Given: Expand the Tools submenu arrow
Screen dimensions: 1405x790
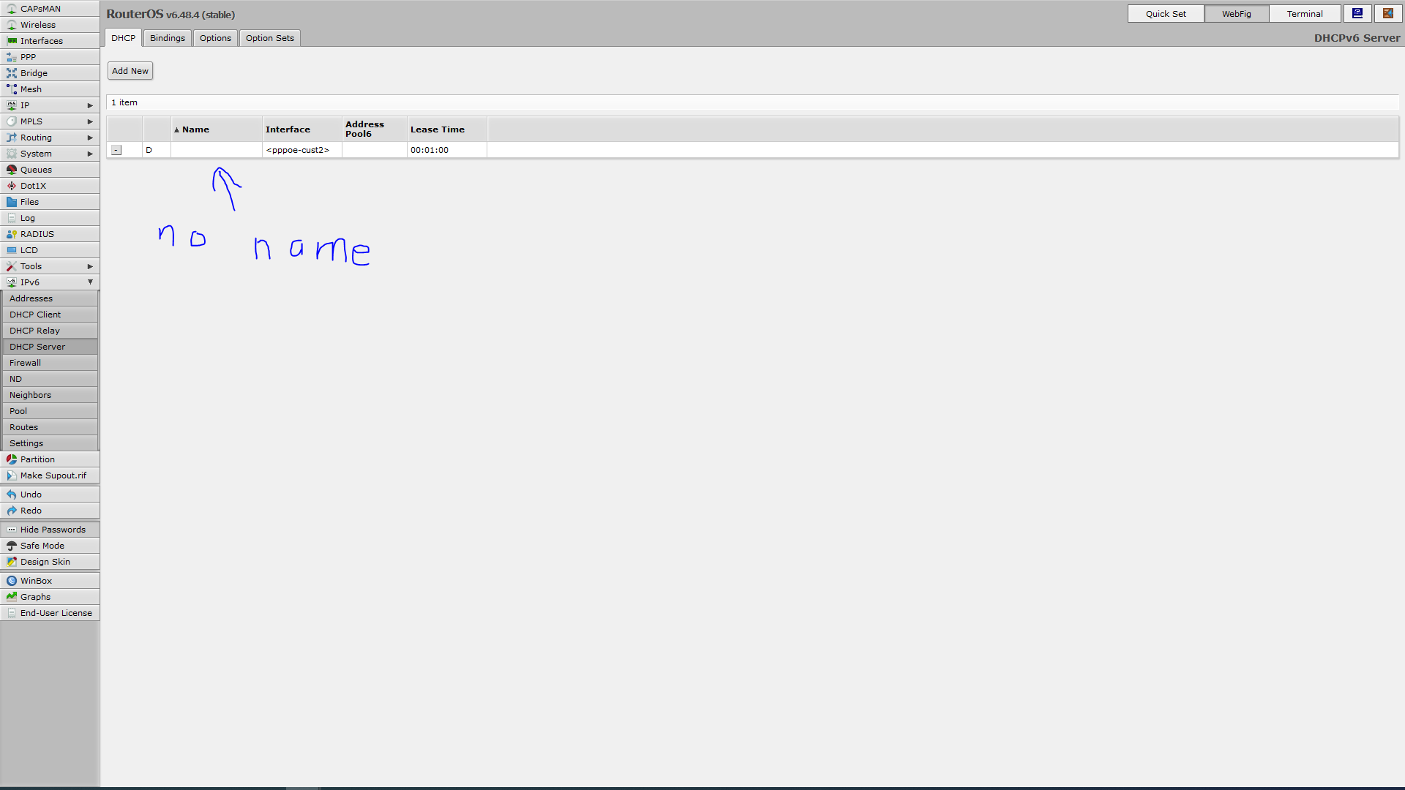Looking at the screenshot, I should tap(90, 266).
